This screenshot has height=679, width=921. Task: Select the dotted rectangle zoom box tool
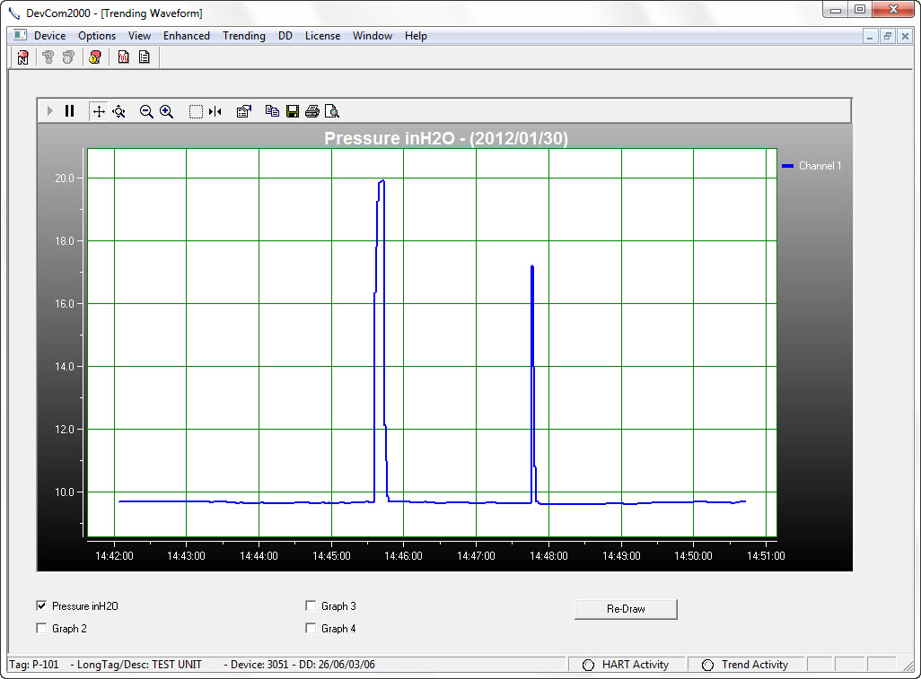[x=196, y=111]
